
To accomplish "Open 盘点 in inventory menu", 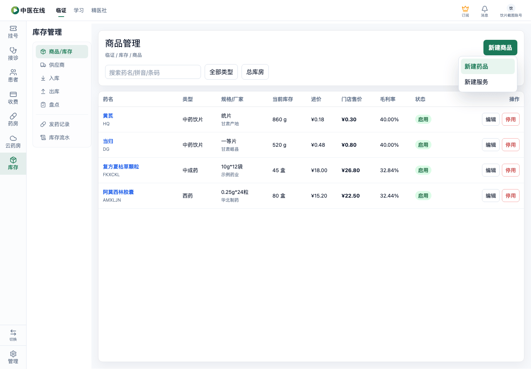I will click(x=62, y=105).
